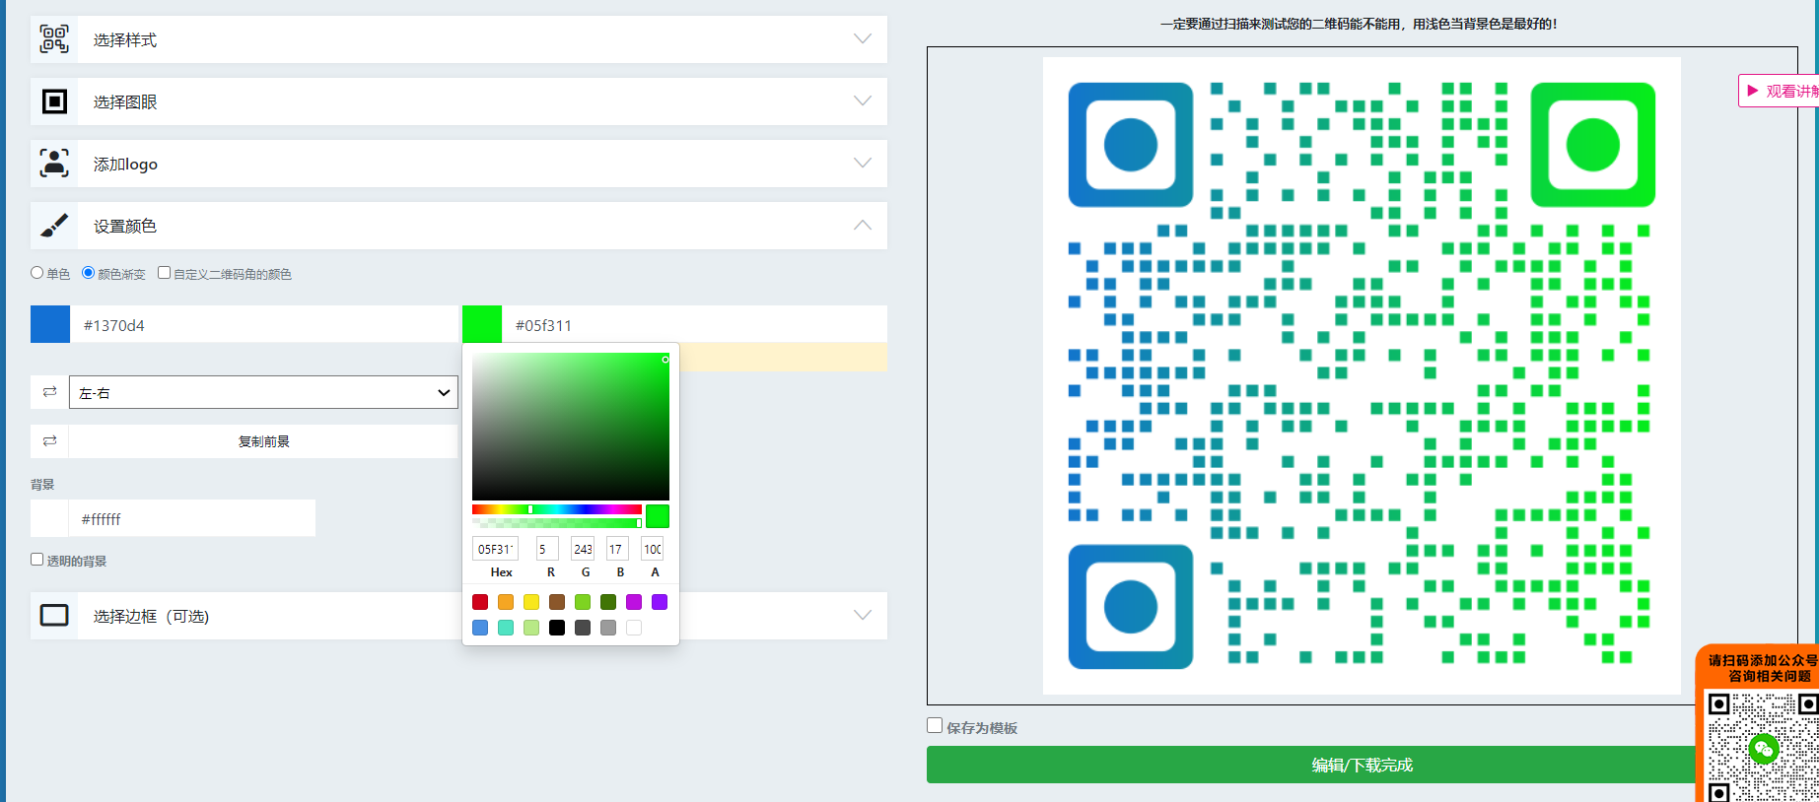Click the paintbrush icon beside 设置颜色
Screen dimensions: 1819x802
pos(54,226)
